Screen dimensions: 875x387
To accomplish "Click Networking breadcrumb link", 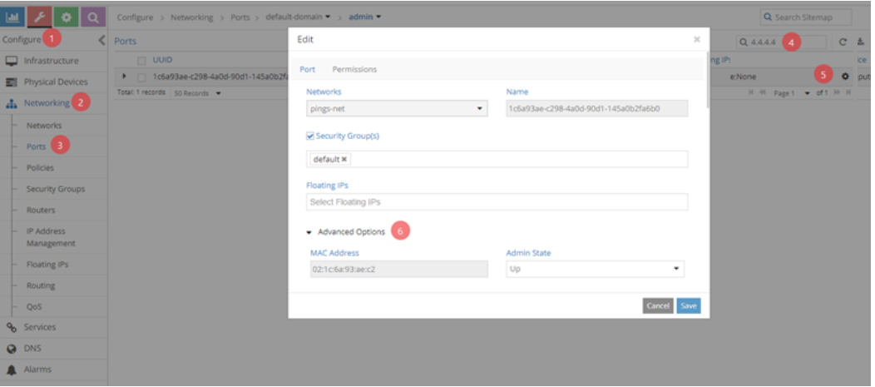I will (192, 17).
